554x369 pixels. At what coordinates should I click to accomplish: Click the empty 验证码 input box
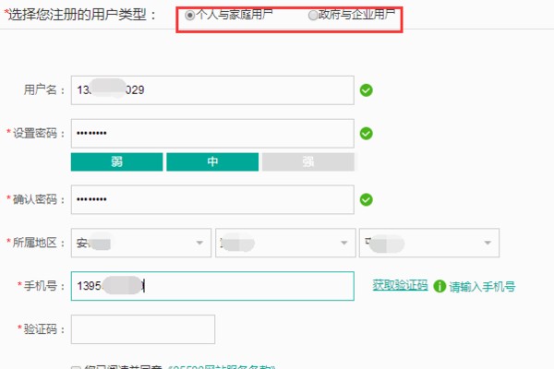click(x=142, y=329)
